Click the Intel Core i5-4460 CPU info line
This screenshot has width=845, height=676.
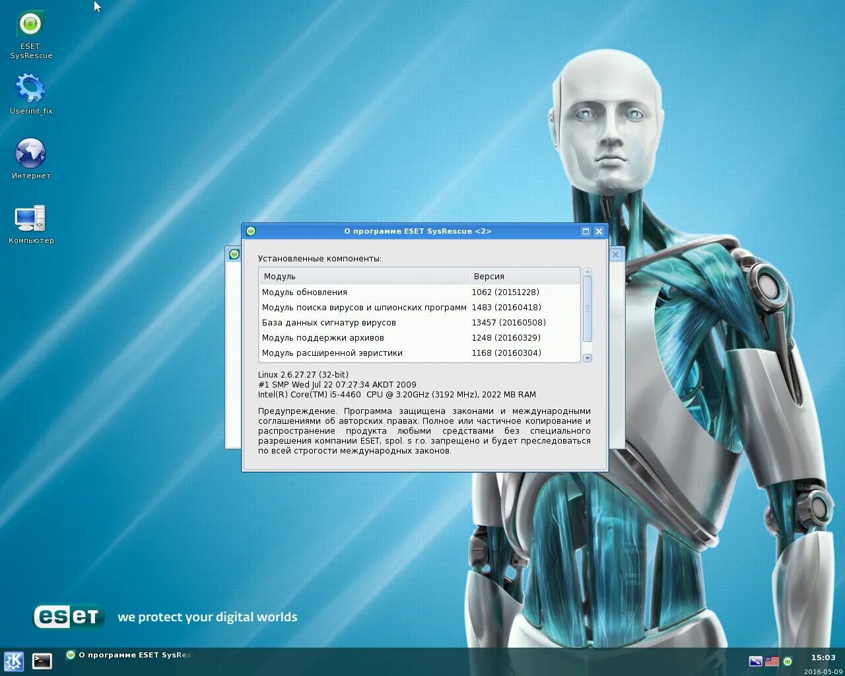tap(397, 395)
